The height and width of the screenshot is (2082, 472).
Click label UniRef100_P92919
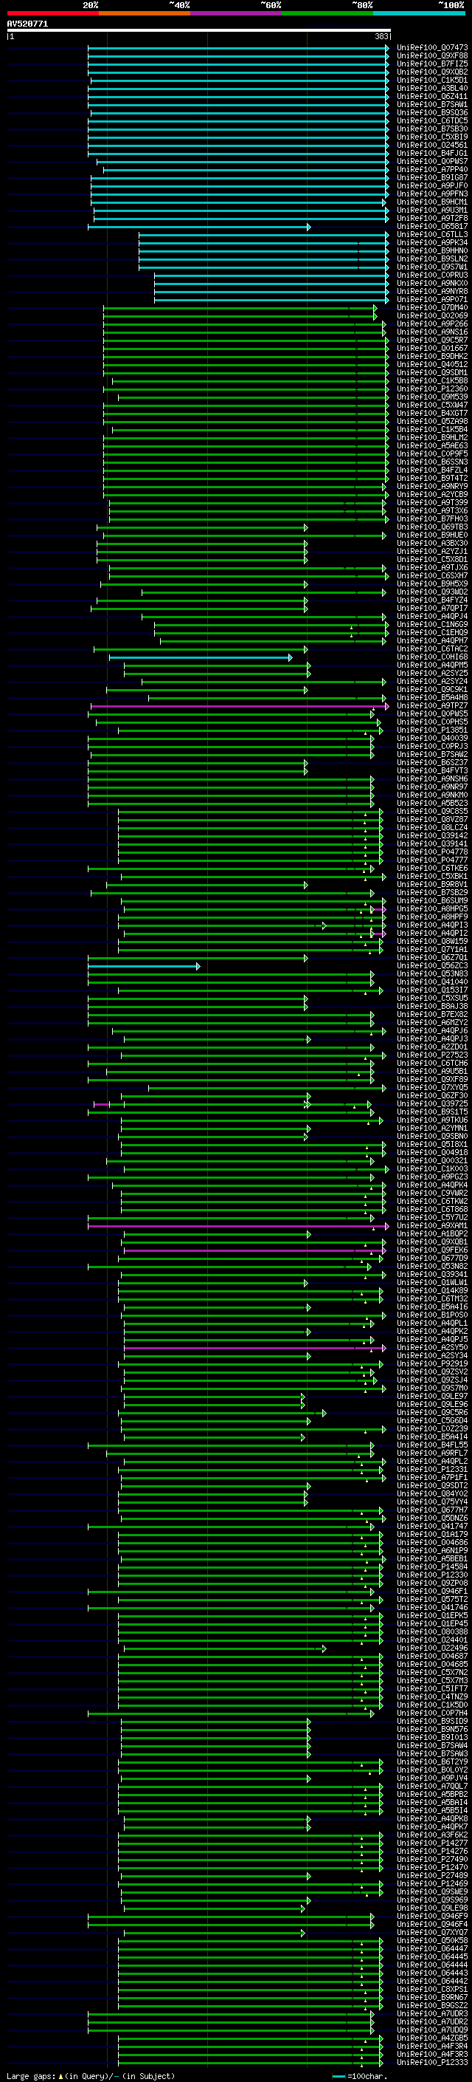pos(432,1365)
